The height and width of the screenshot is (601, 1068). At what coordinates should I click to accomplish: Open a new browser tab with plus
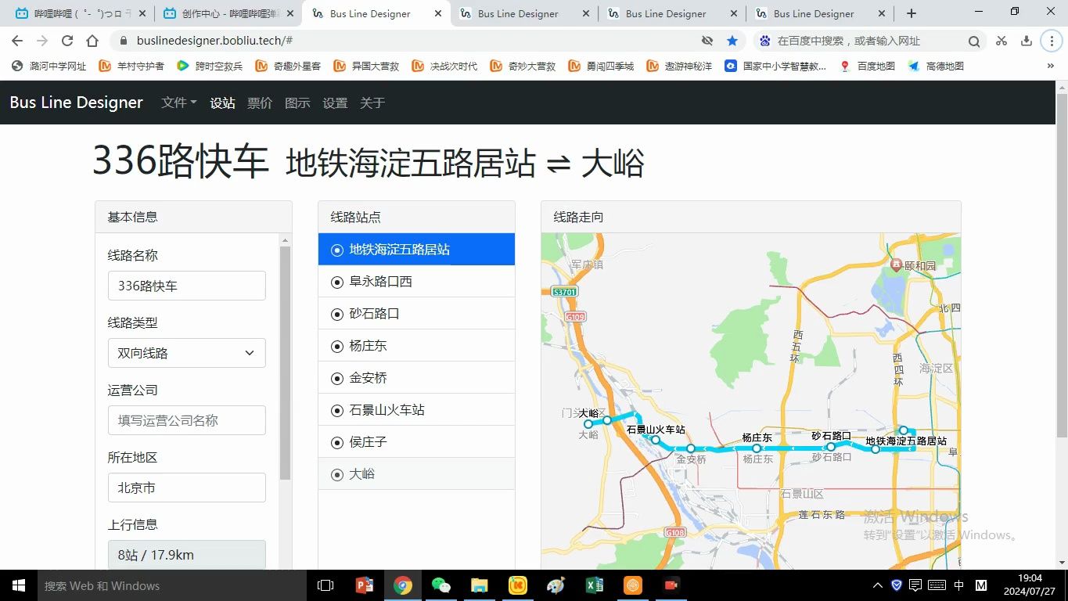(x=912, y=13)
